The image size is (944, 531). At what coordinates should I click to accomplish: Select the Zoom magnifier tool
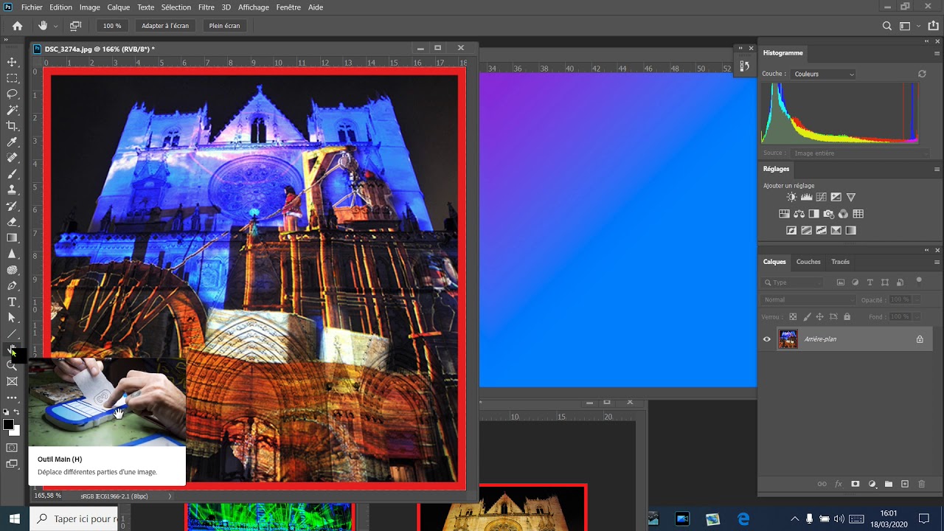click(x=12, y=366)
